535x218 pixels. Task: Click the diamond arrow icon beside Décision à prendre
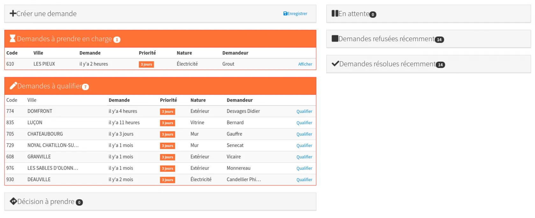13,201
